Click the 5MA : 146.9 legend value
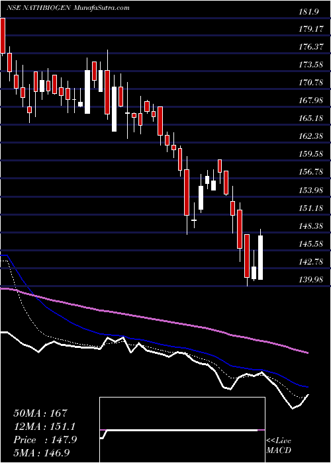Image resolution: width=331 pixels, height=463 pixels. click(42, 452)
